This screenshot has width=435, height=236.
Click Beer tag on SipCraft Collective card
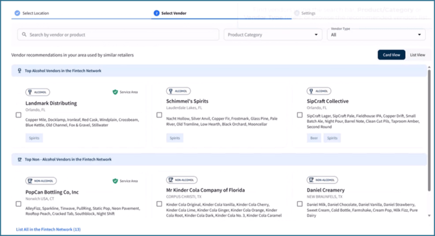click(314, 138)
